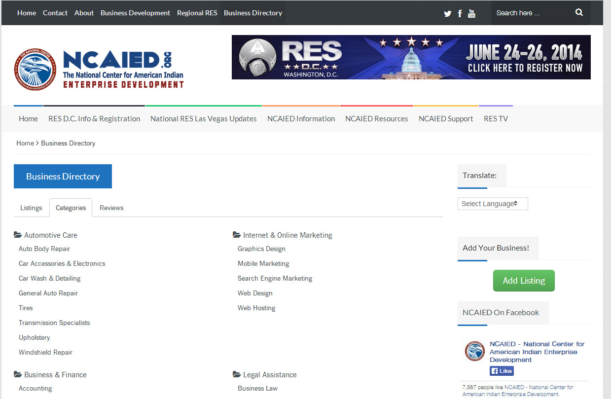
Task: Open Car Accessories & Electronics category
Action: 62,264
